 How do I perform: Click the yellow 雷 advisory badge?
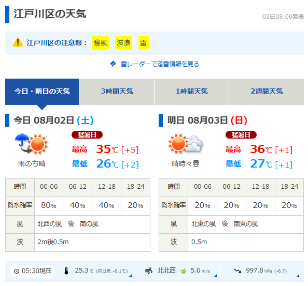click(x=144, y=43)
